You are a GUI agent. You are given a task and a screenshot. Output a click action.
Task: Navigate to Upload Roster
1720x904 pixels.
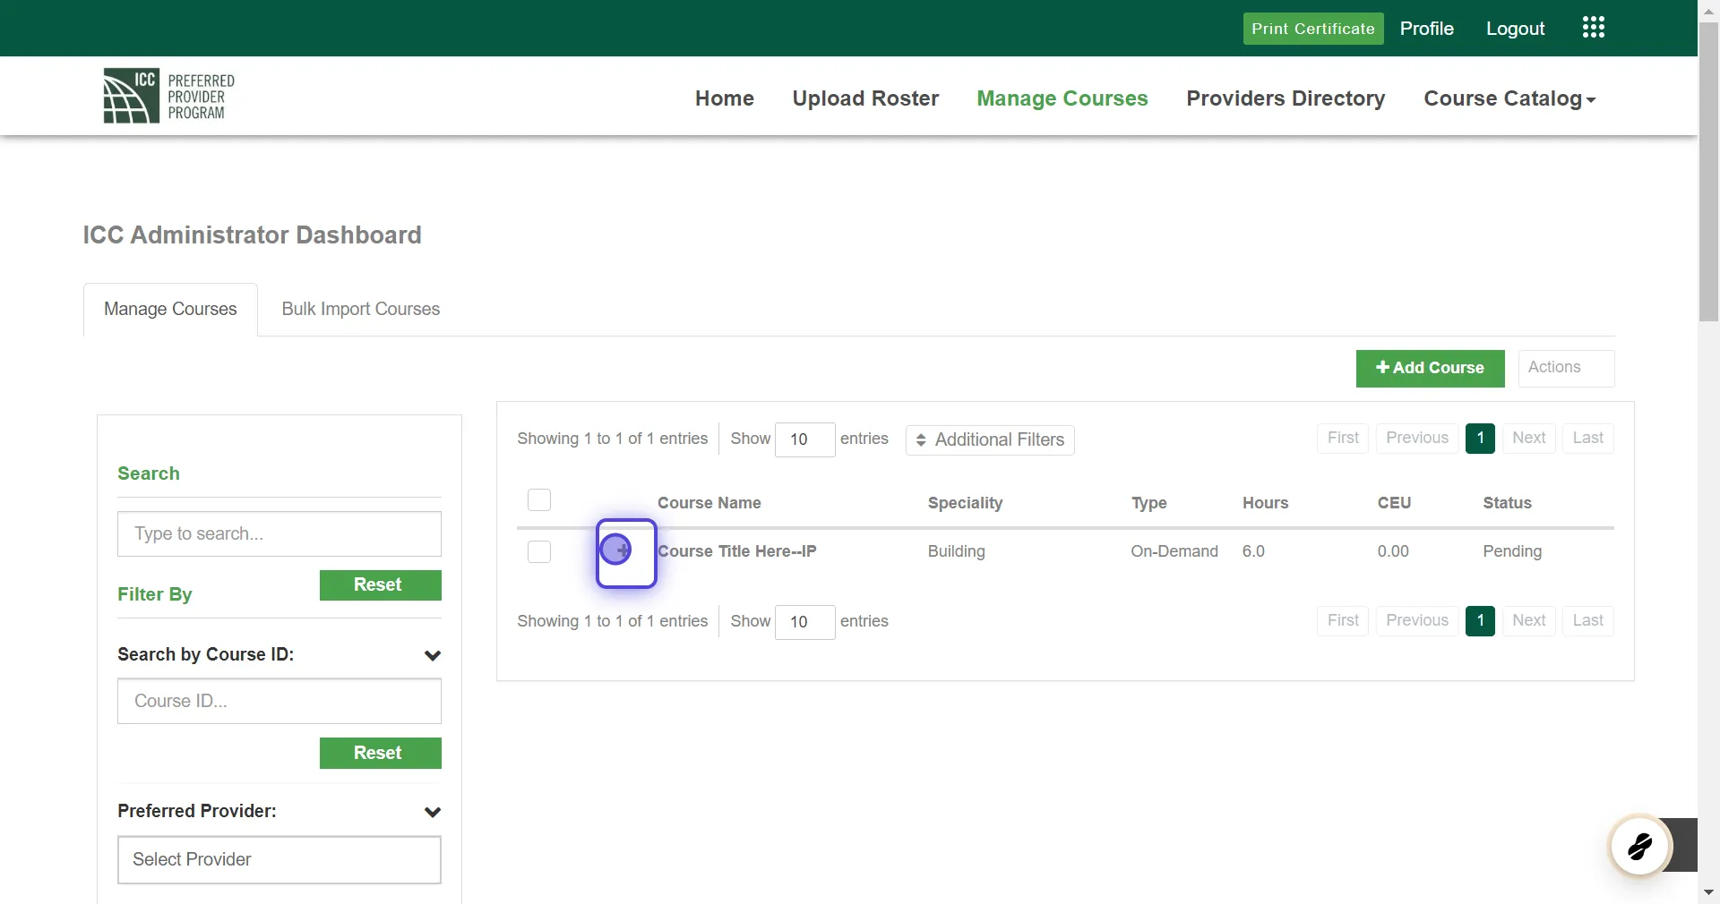pyautogui.click(x=864, y=98)
